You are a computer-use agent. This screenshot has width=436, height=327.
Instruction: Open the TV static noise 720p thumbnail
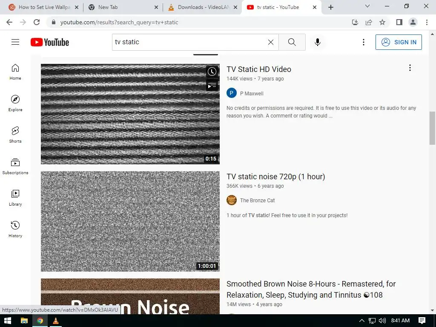pos(130,221)
